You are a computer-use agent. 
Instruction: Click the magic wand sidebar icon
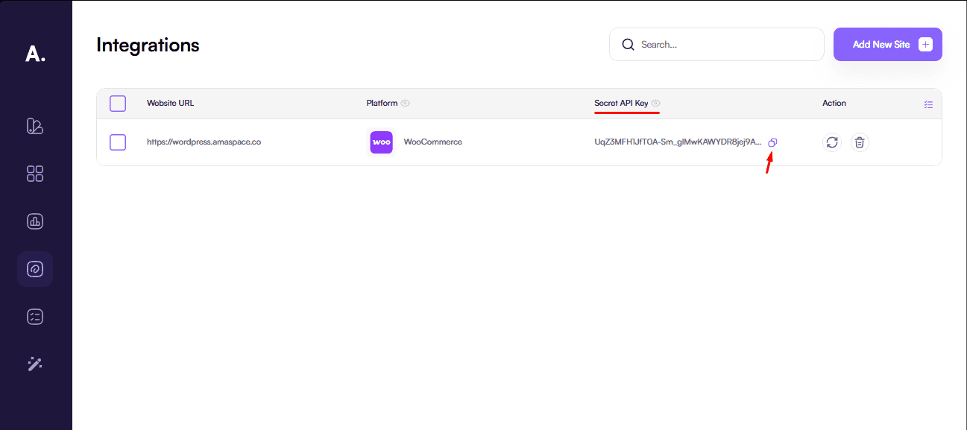(x=35, y=364)
